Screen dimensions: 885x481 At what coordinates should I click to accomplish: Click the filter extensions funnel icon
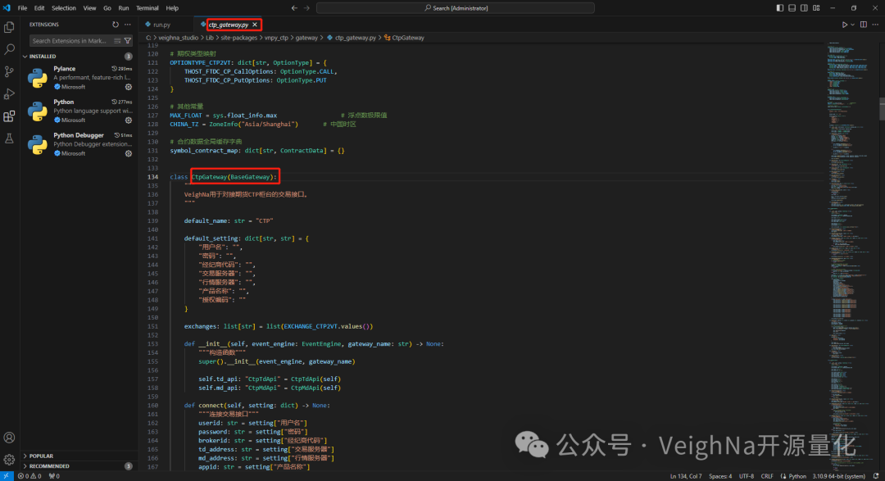click(x=128, y=40)
